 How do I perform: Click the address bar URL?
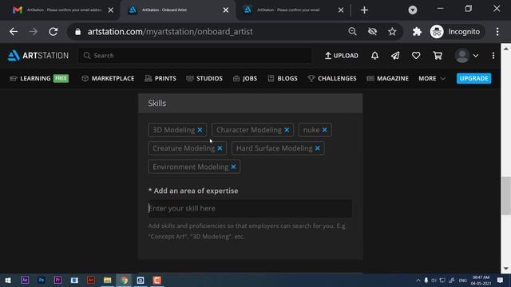pos(170,32)
